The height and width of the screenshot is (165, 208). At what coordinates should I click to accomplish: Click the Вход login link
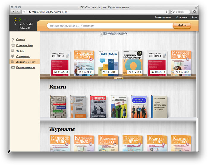coord(194,18)
